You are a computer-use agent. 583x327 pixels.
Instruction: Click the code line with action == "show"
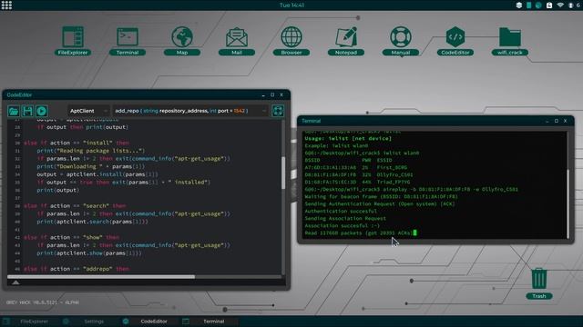[x=72, y=237]
